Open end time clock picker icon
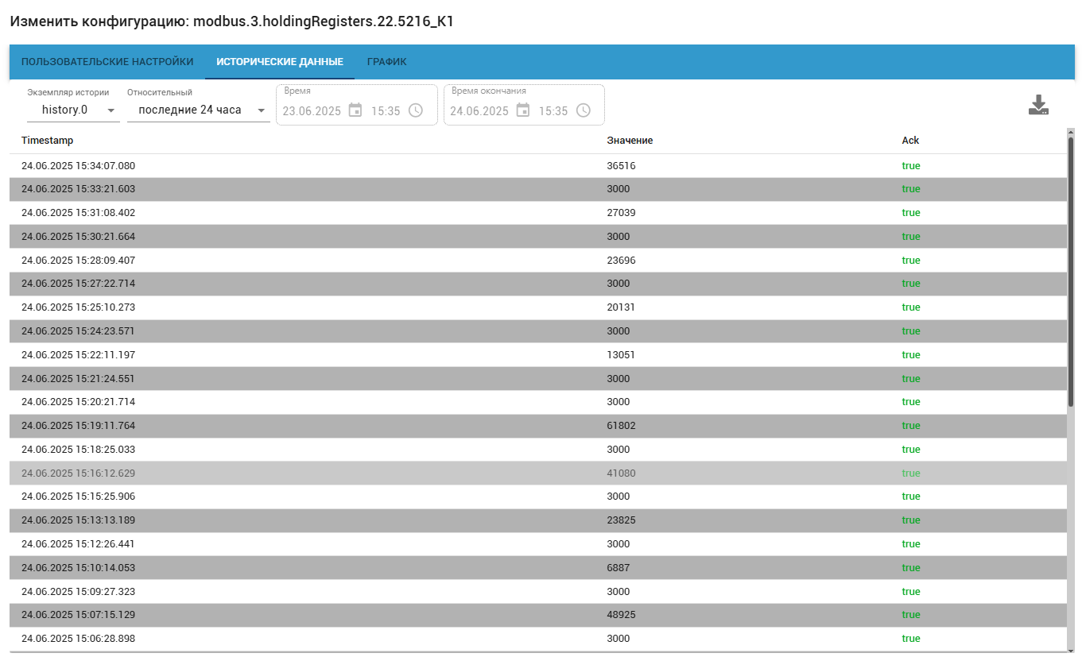The height and width of the screenshot is (657, 1082). tap(583, 110)
